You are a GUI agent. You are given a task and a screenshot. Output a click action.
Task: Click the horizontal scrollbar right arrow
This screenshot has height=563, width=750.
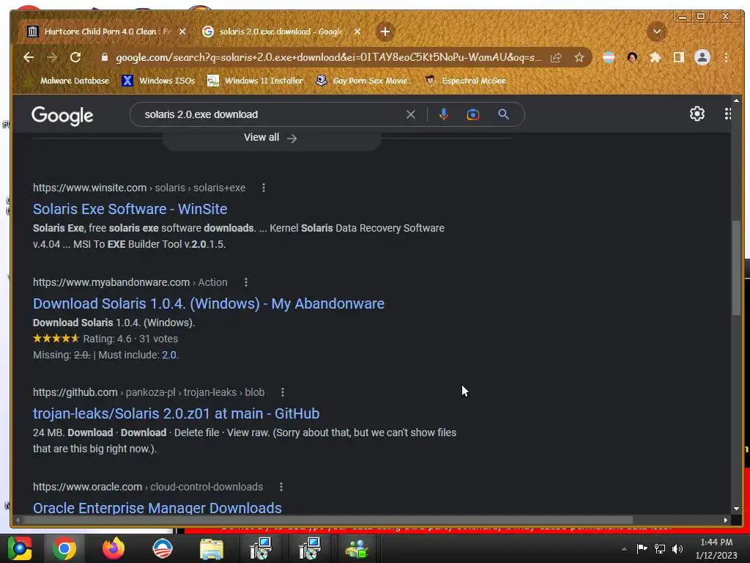(726, 520)
